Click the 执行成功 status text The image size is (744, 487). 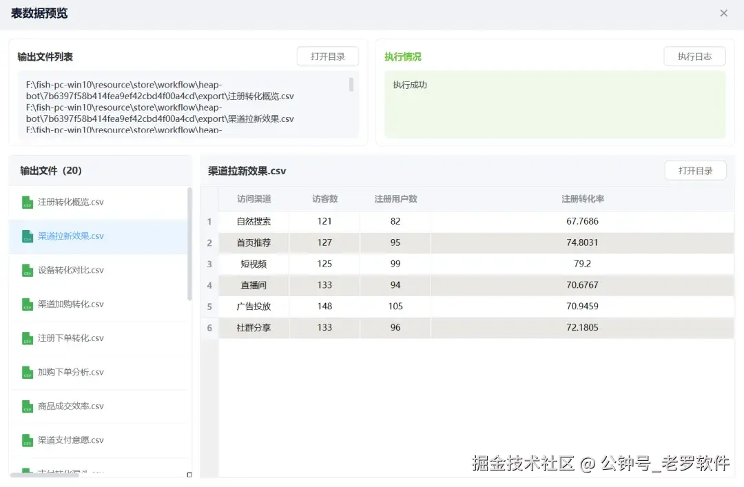(x=410, y=85)
